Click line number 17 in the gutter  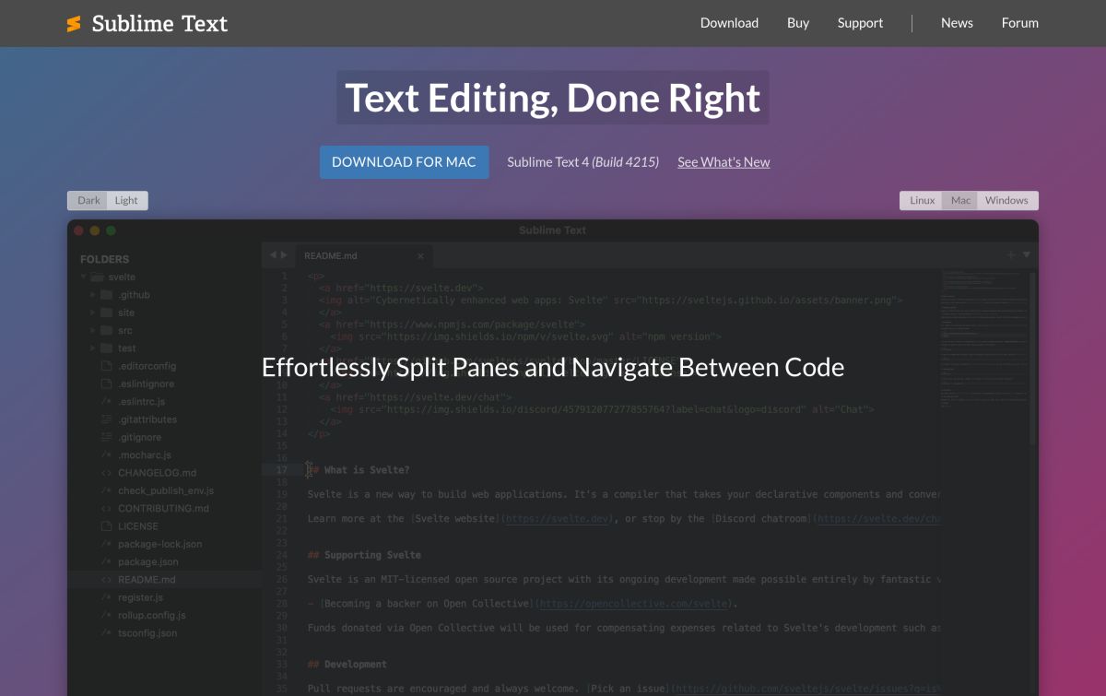(x=281, y=469)
